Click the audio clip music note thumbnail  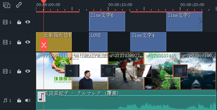click(41, 97)
